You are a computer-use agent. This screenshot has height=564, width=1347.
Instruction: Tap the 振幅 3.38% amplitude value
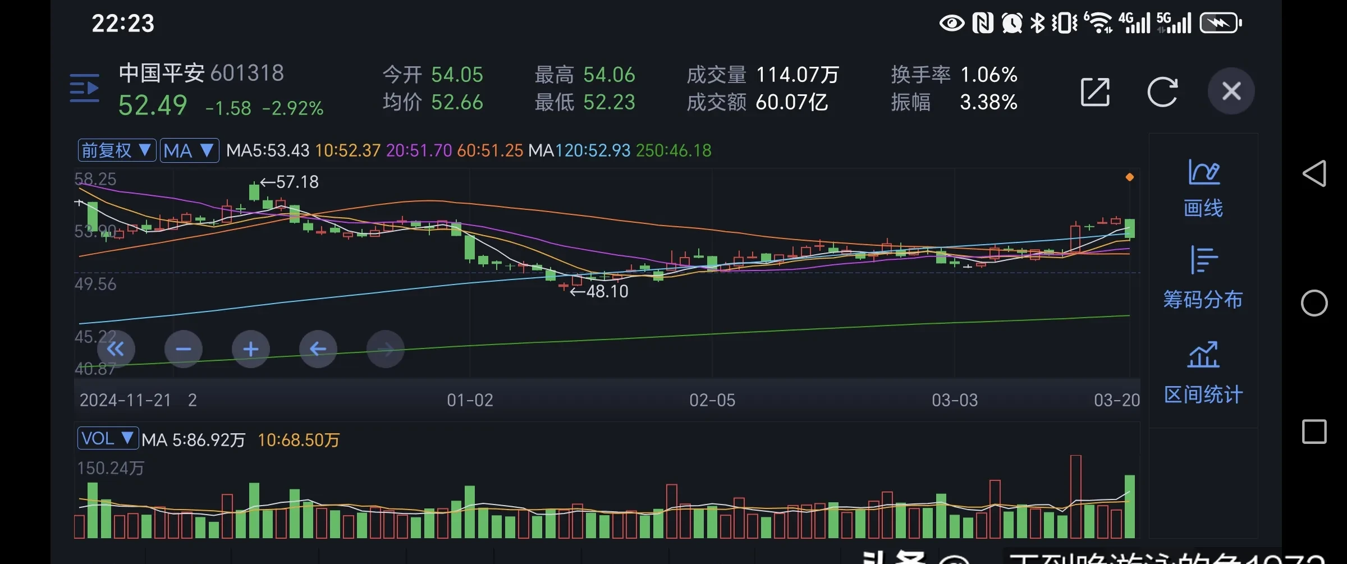pyautogui.click(x=954, y=102)
